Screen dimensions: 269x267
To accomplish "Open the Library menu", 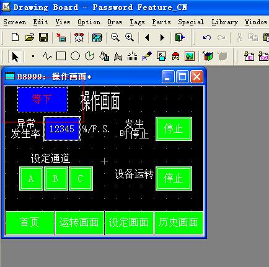I will 224,22.
